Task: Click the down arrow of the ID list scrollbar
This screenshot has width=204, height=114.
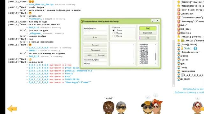Action: 156,63
